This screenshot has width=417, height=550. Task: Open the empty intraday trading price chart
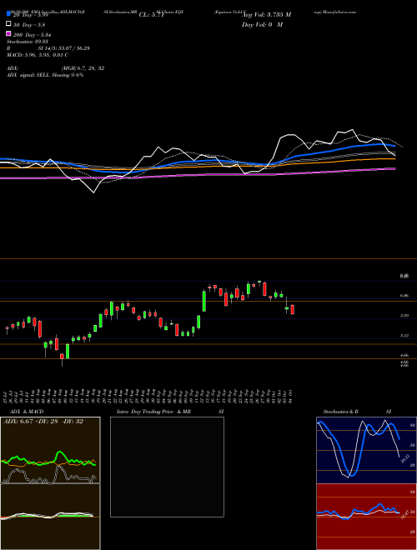pos(167,467)
